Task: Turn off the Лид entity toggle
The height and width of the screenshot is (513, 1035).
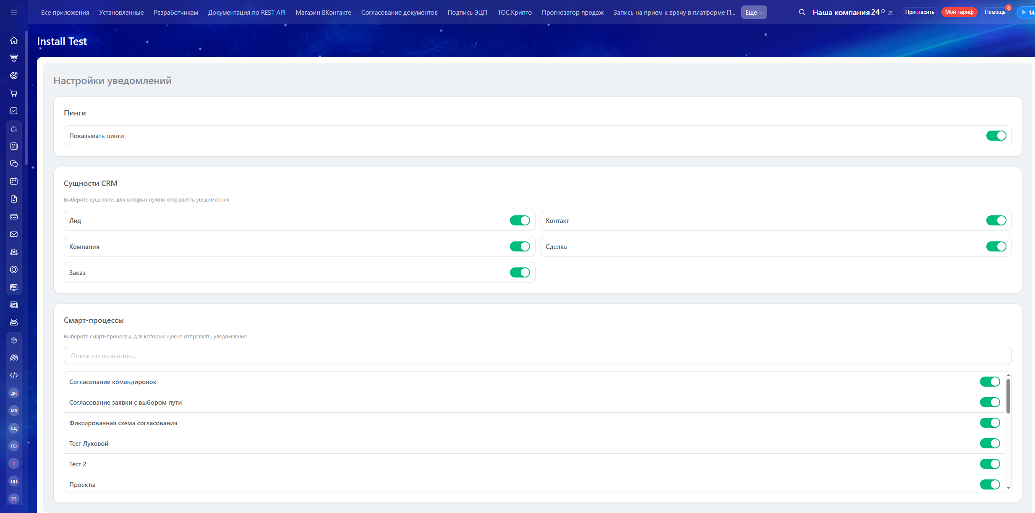Action: pos(520,220)
